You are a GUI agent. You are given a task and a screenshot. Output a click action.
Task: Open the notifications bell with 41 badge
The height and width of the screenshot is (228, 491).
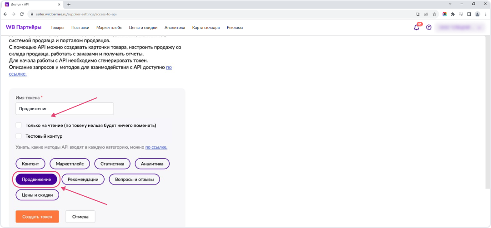click(x=416, y=27)
